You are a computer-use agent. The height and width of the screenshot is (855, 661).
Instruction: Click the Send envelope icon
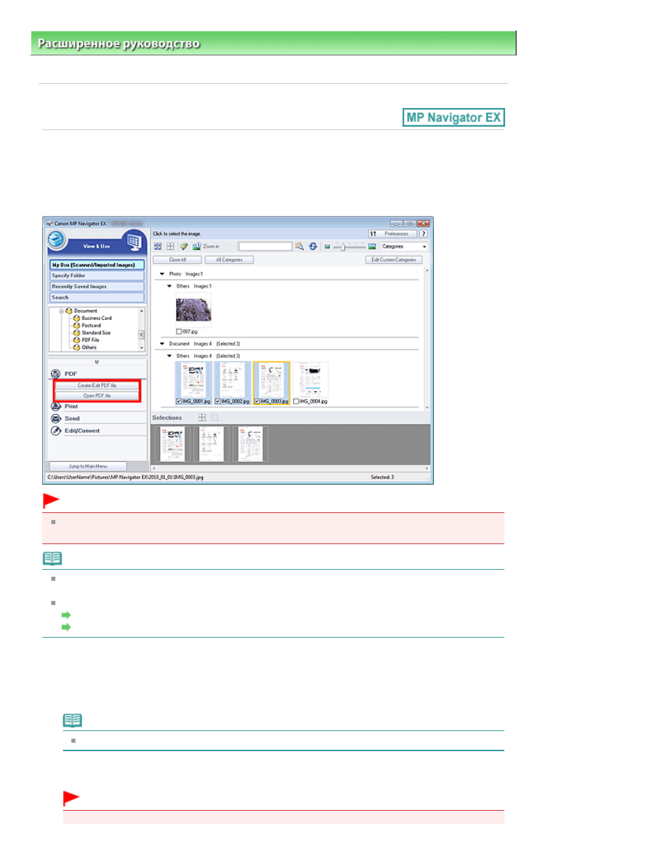click(x=56, y=419)
